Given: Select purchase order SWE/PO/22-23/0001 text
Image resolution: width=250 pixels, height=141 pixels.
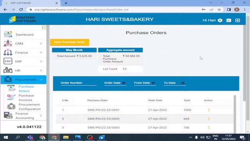Looking at the screenshot, I should pos(103,110).
